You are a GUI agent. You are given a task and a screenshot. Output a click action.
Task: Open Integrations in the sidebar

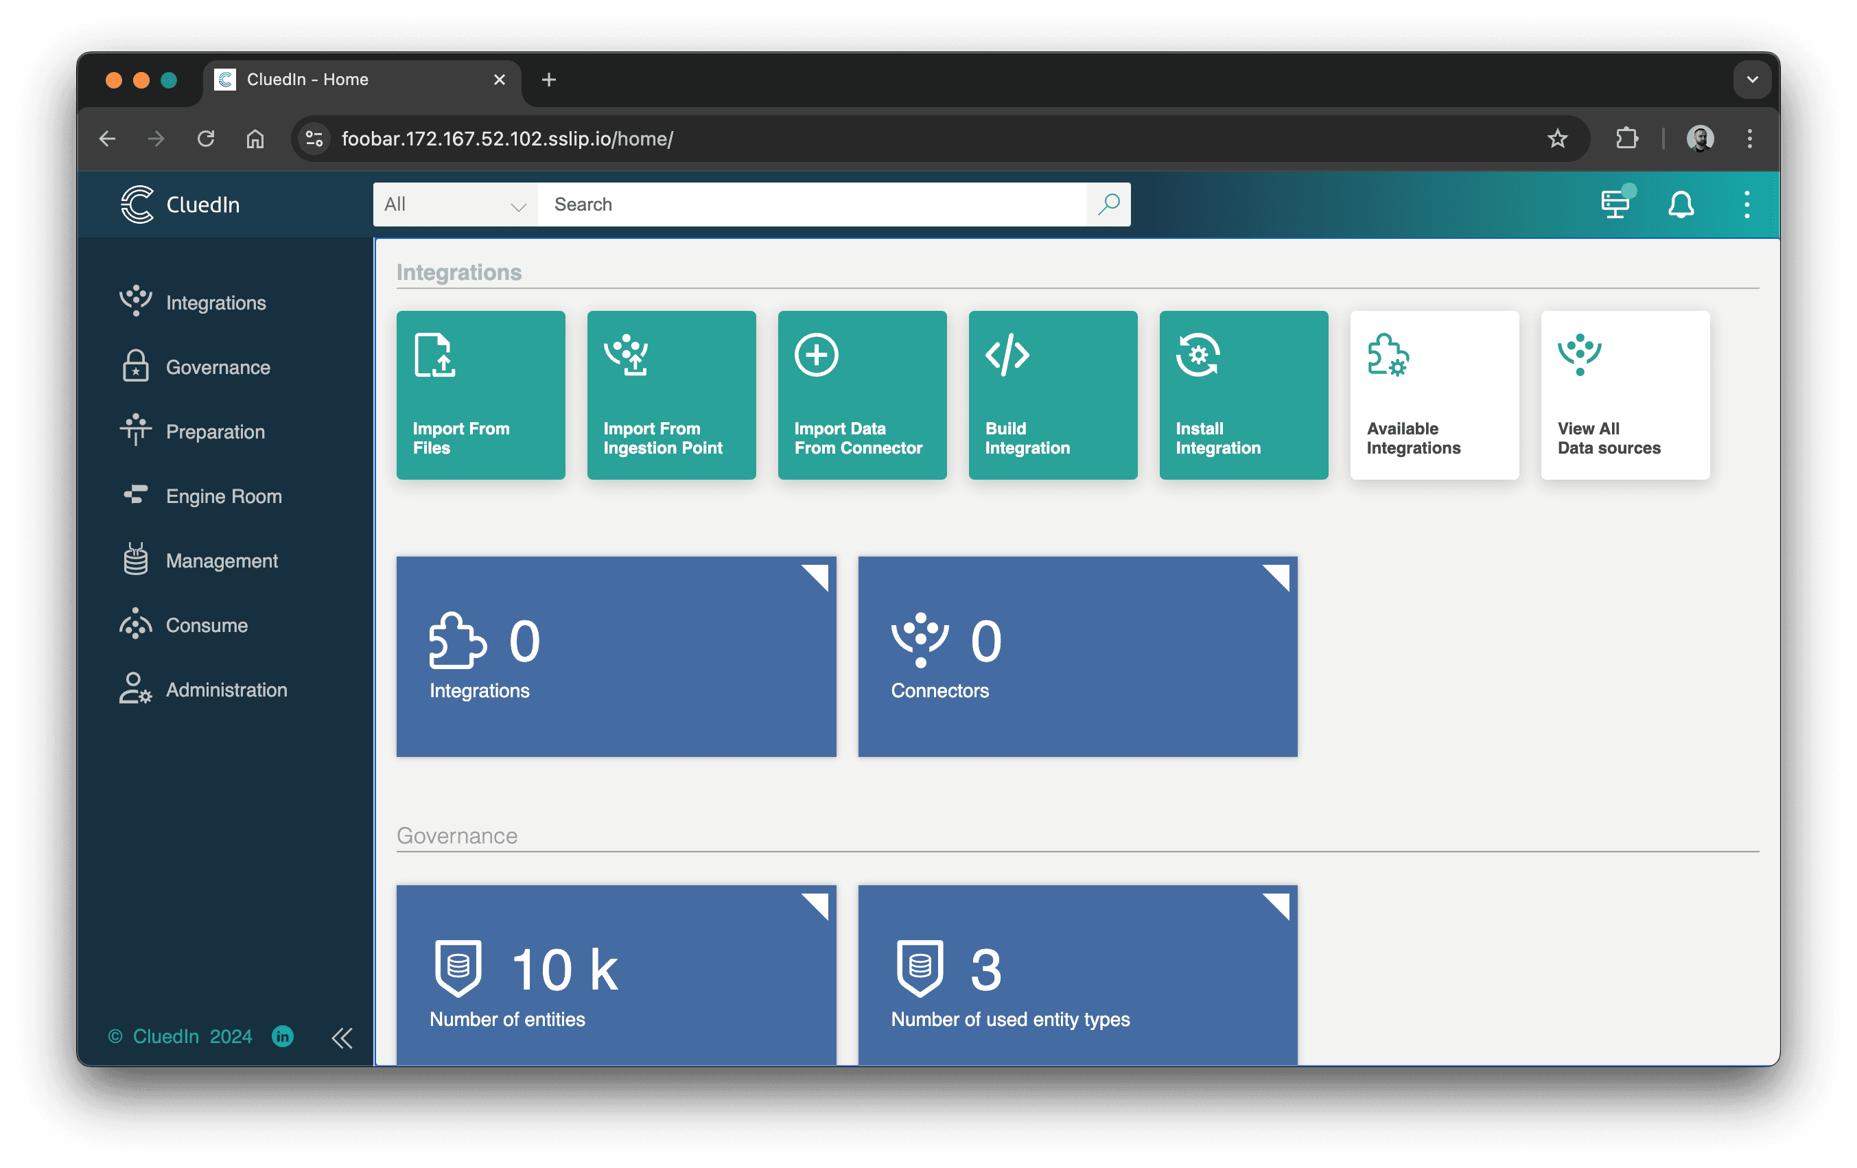(192, 302)
